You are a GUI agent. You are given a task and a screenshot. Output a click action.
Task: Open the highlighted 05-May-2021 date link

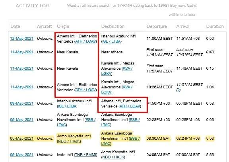tap(22, 138)
